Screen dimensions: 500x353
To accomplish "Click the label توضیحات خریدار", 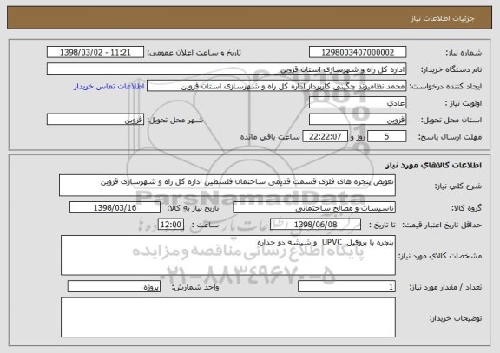I will coord(456,318).
